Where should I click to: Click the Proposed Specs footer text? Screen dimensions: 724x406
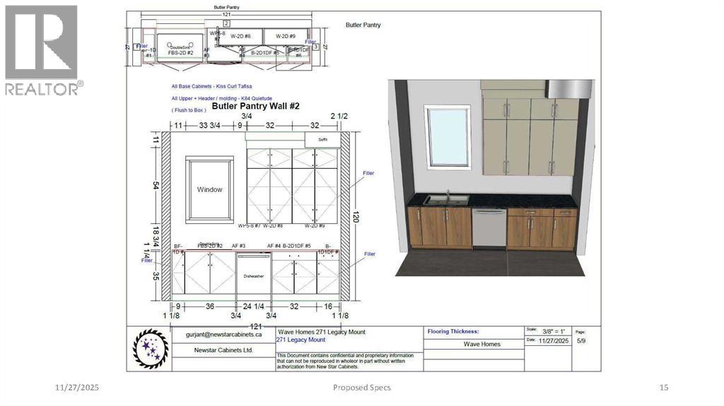(x=361, y=387)
